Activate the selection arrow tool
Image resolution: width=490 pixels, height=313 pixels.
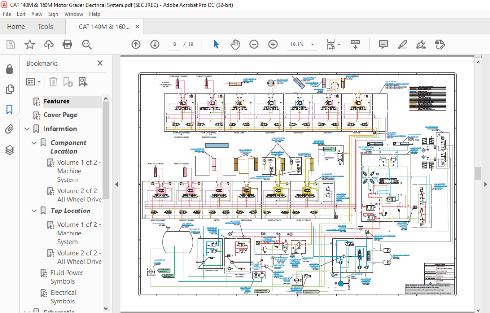click(x=216, y=45)
